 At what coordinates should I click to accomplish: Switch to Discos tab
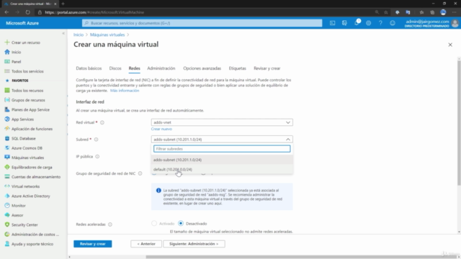(x=115, y=68)
